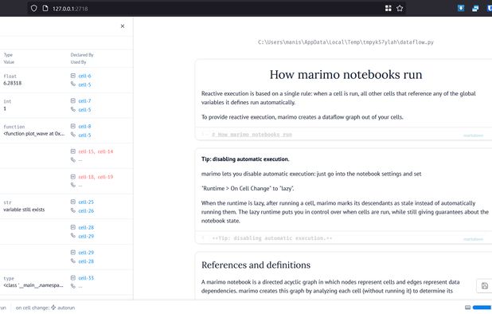Click the blue download arrow extension icon
This screenshot has height=314, width=492.
(x=461, y=8)
